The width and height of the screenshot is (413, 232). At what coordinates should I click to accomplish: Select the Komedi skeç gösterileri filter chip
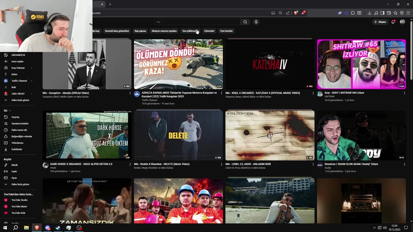pos(117,31)
